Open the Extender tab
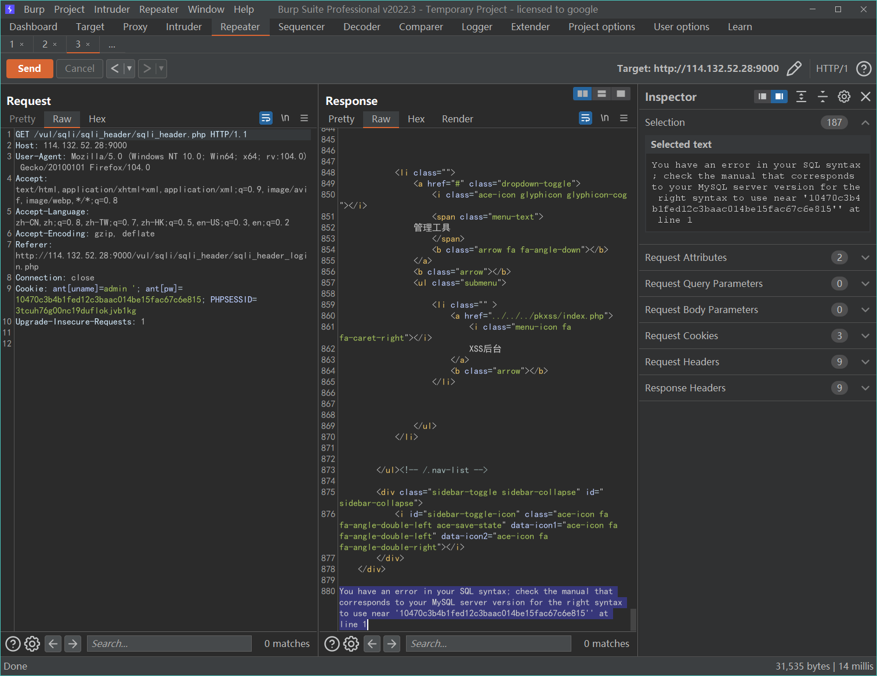This screenshot has width=877, height=676. tap(530, 27)
